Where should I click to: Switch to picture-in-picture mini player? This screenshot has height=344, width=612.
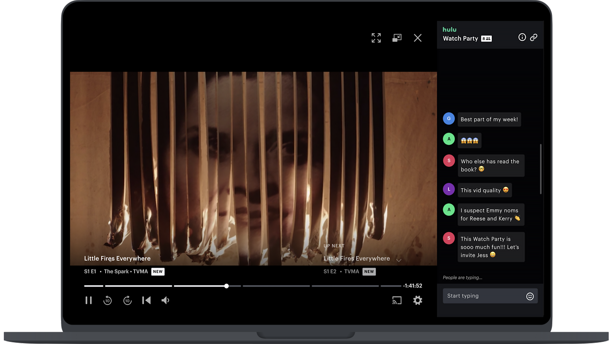[x=397, y=38]
